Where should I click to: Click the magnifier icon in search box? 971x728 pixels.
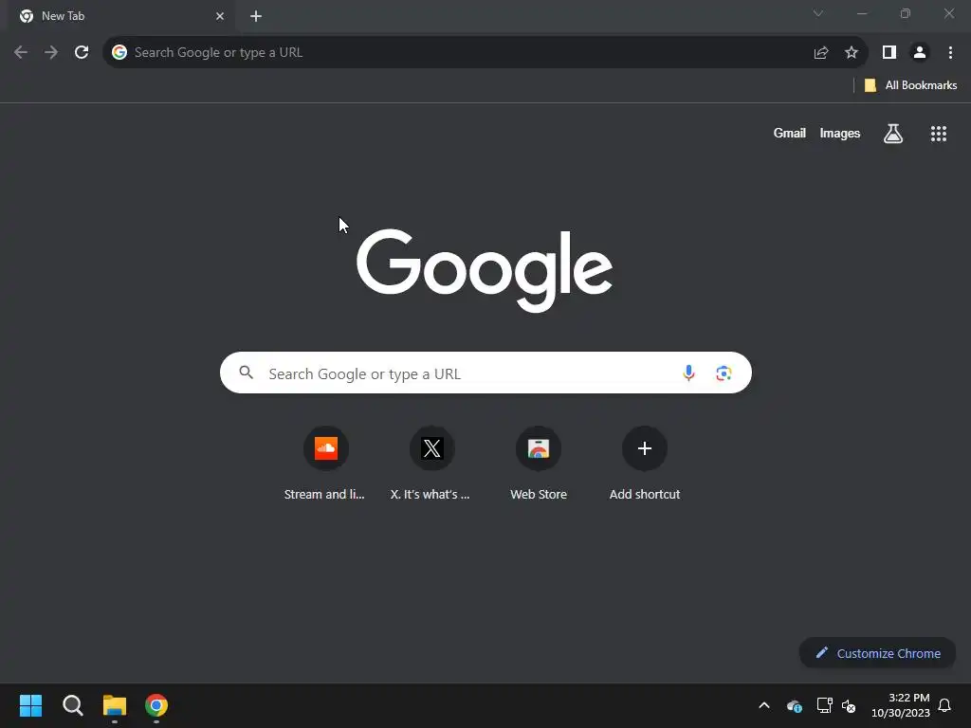click(247, 372)
